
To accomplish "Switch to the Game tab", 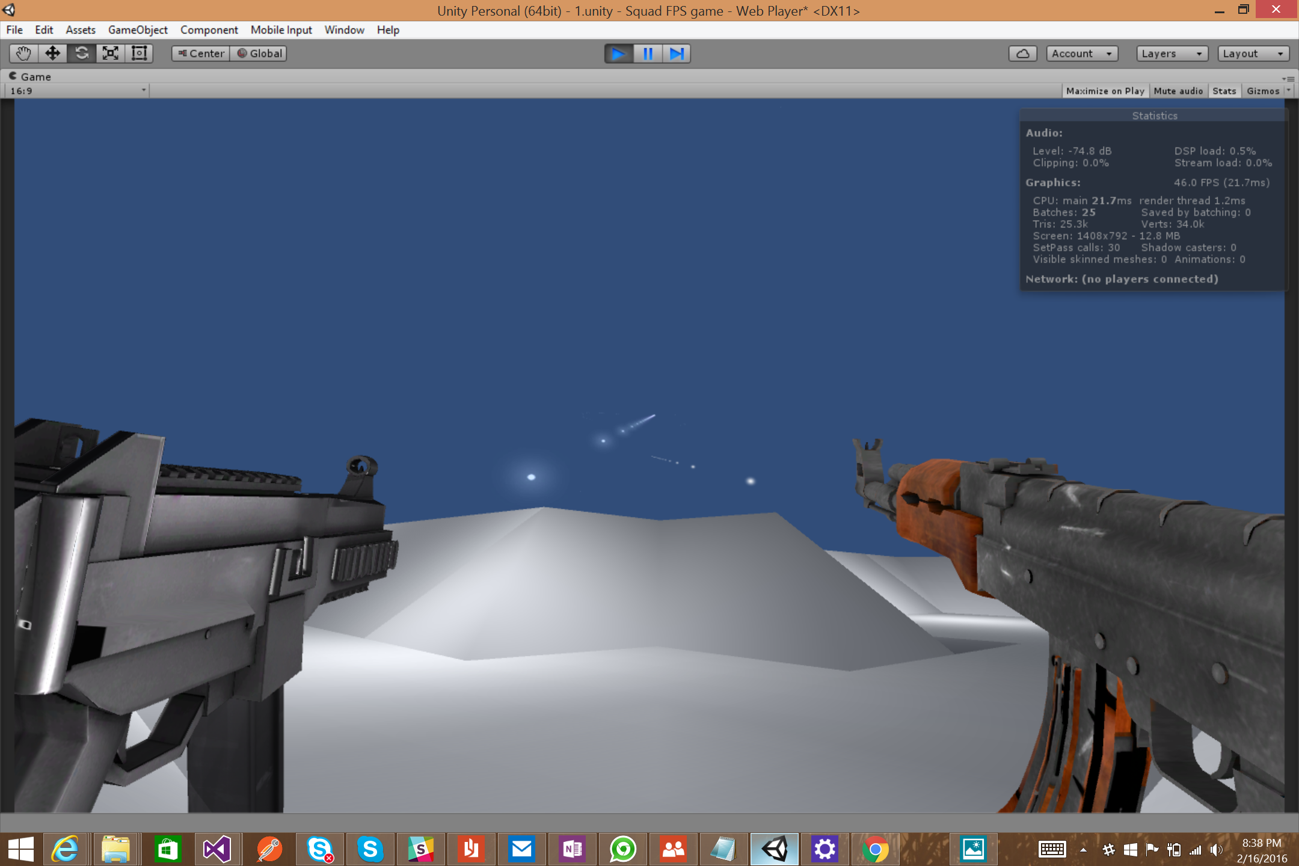I will point(30,76).
